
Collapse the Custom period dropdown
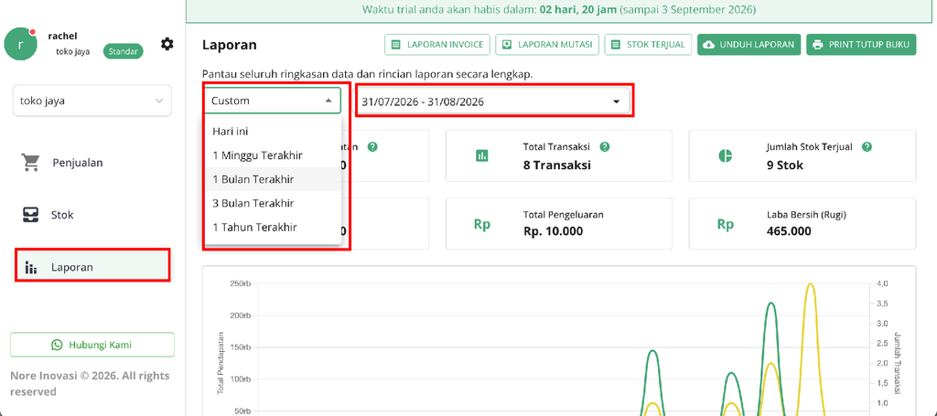pos(272,101)
